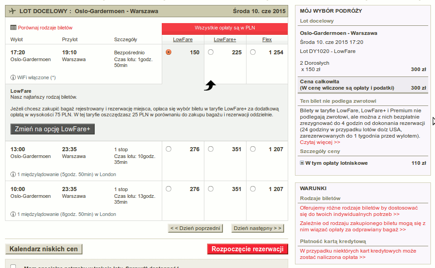The image size is (435, 268).
Task: Select Flex 1 207 for the 10:00 flight
Action: click(253, 189)
